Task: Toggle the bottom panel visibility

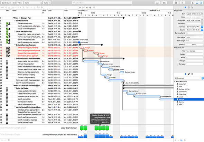Action: 197,3
